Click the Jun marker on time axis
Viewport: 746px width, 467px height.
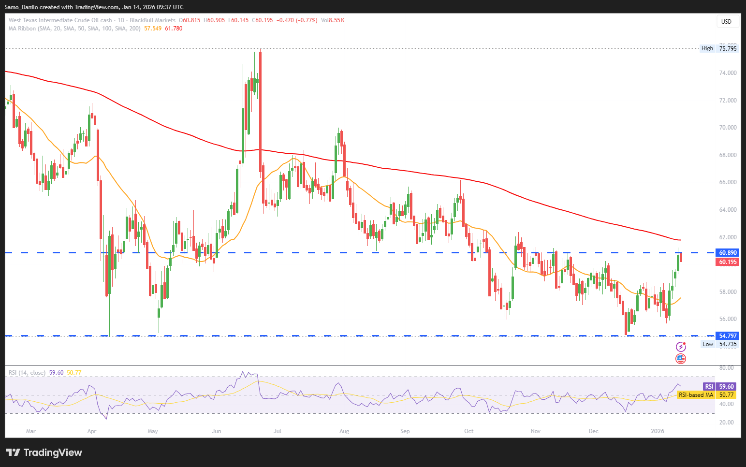(217, 431)
